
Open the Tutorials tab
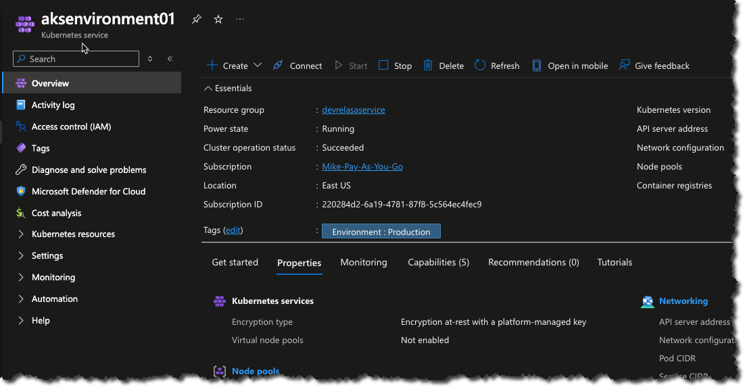(x=615, y=262)
